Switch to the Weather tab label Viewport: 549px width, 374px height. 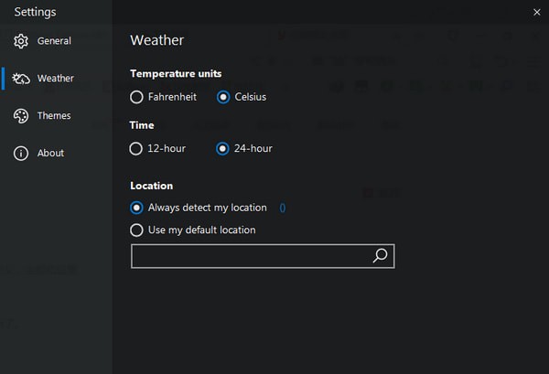point(56,79)
